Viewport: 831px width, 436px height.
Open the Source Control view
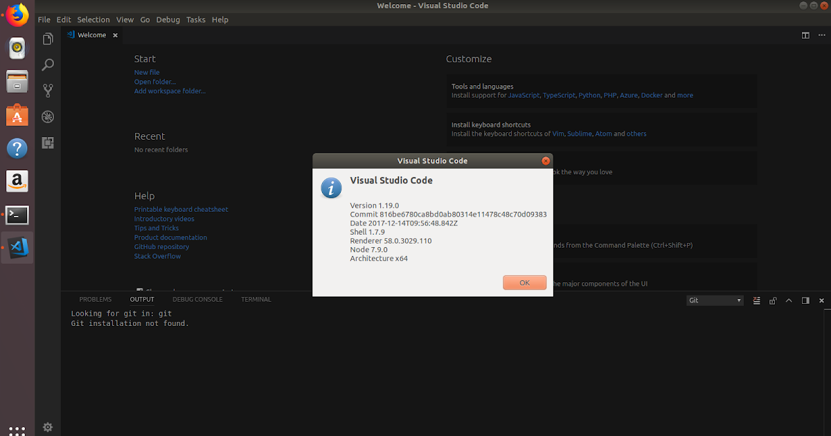[48, 91]
